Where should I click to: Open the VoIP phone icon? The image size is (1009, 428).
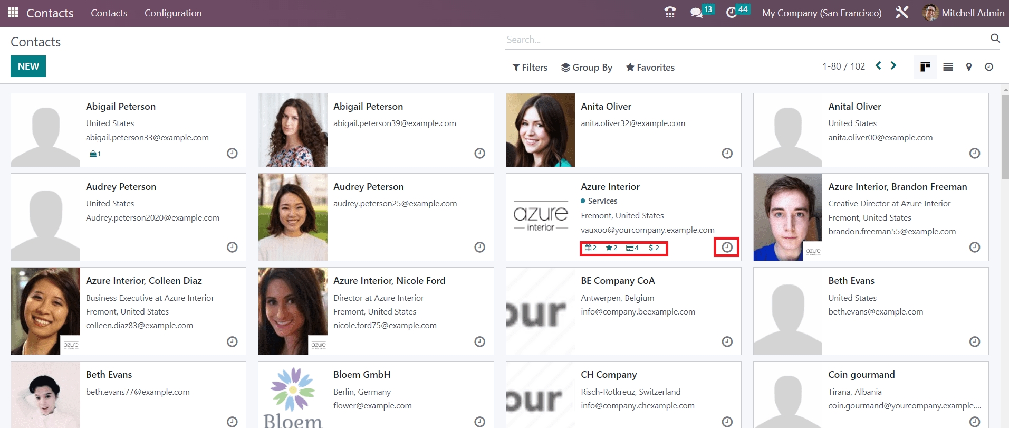(x=670, y=13)
